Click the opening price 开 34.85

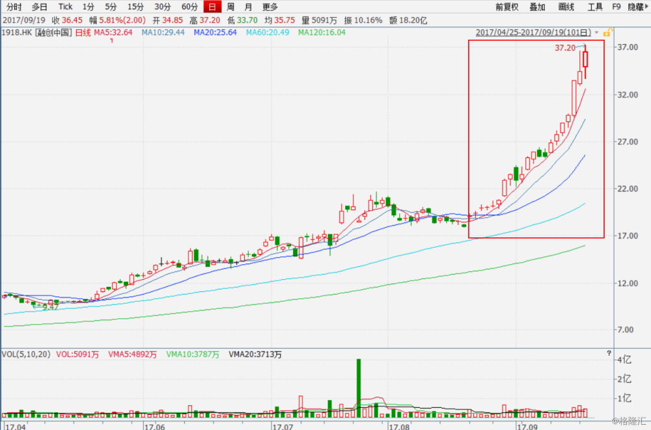coord(167,20)
